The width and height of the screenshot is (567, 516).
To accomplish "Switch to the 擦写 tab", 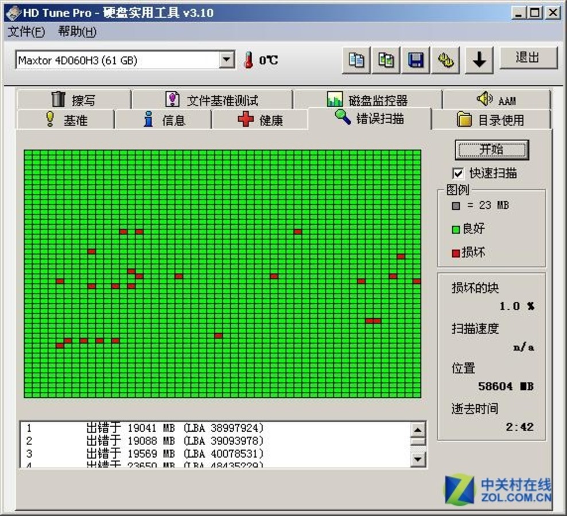I will (74, 99).
